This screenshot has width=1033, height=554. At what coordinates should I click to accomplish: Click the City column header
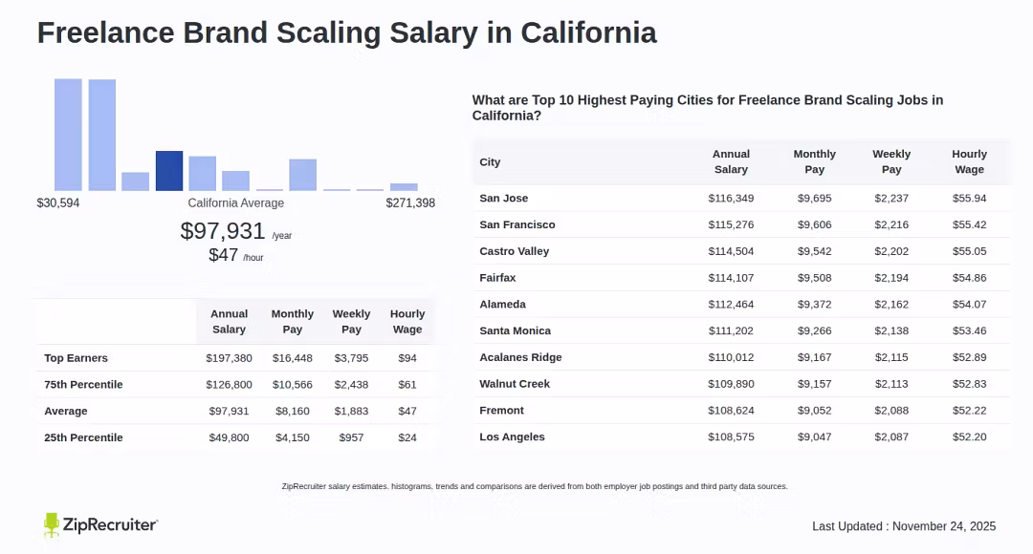click(x=491, y=162)
